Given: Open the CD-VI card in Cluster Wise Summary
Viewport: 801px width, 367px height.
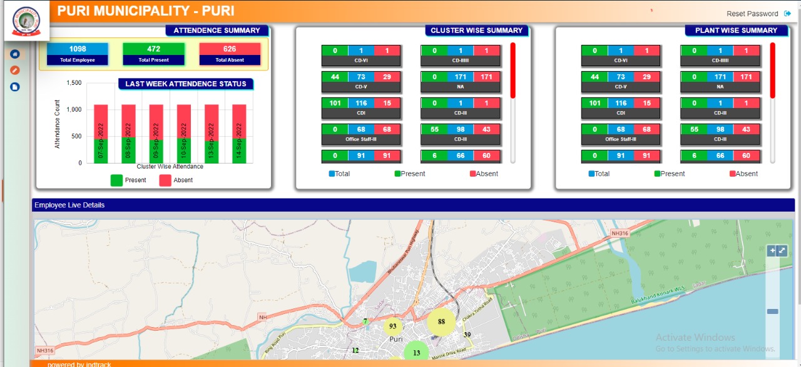Looking at the screenshot, I should [361, 56].
